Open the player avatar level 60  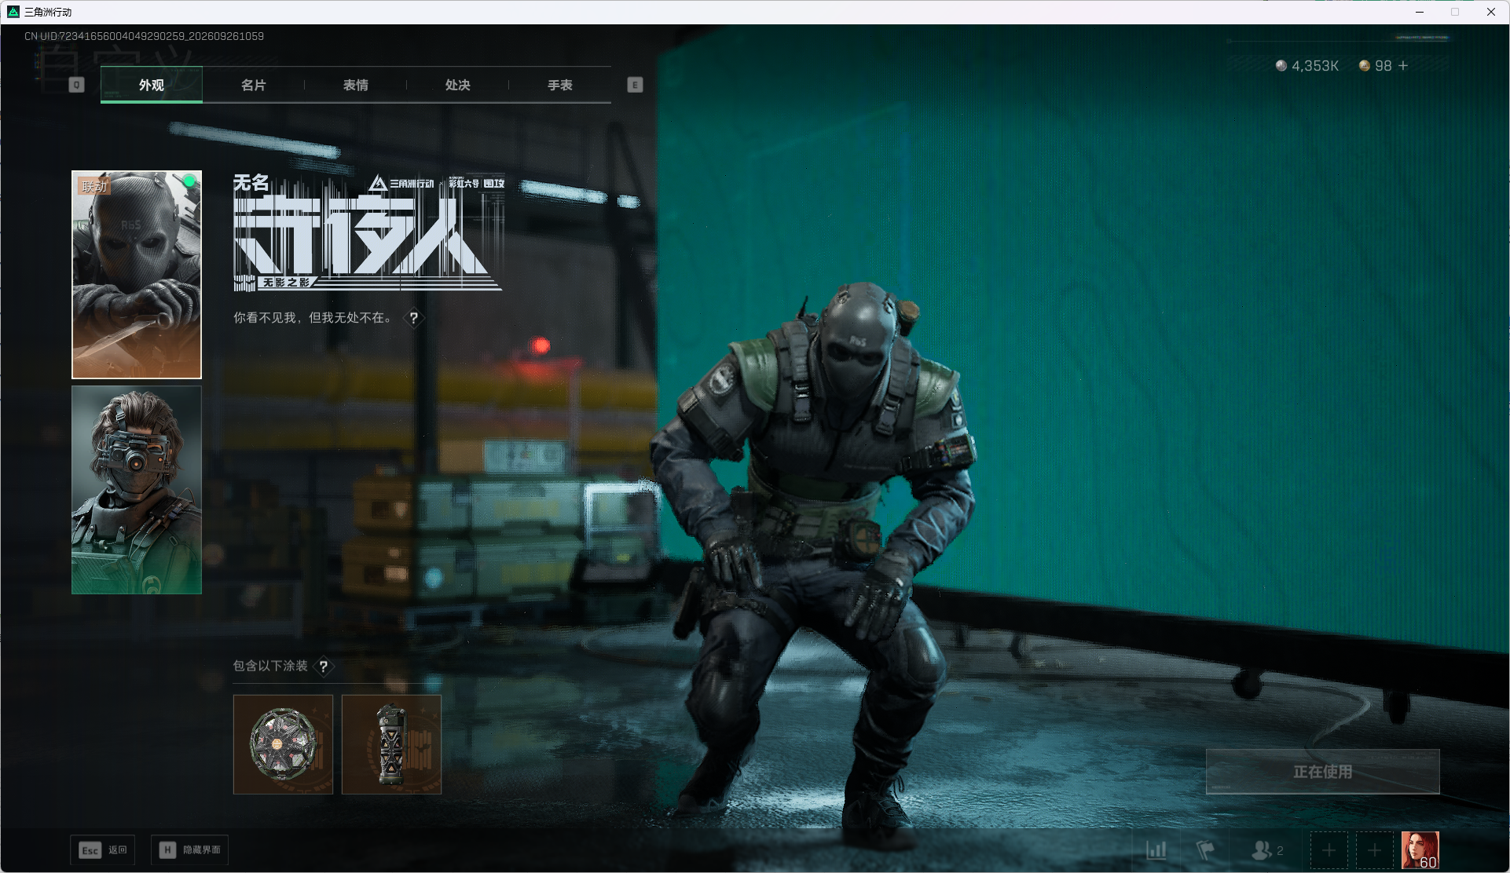point(1420,850)
